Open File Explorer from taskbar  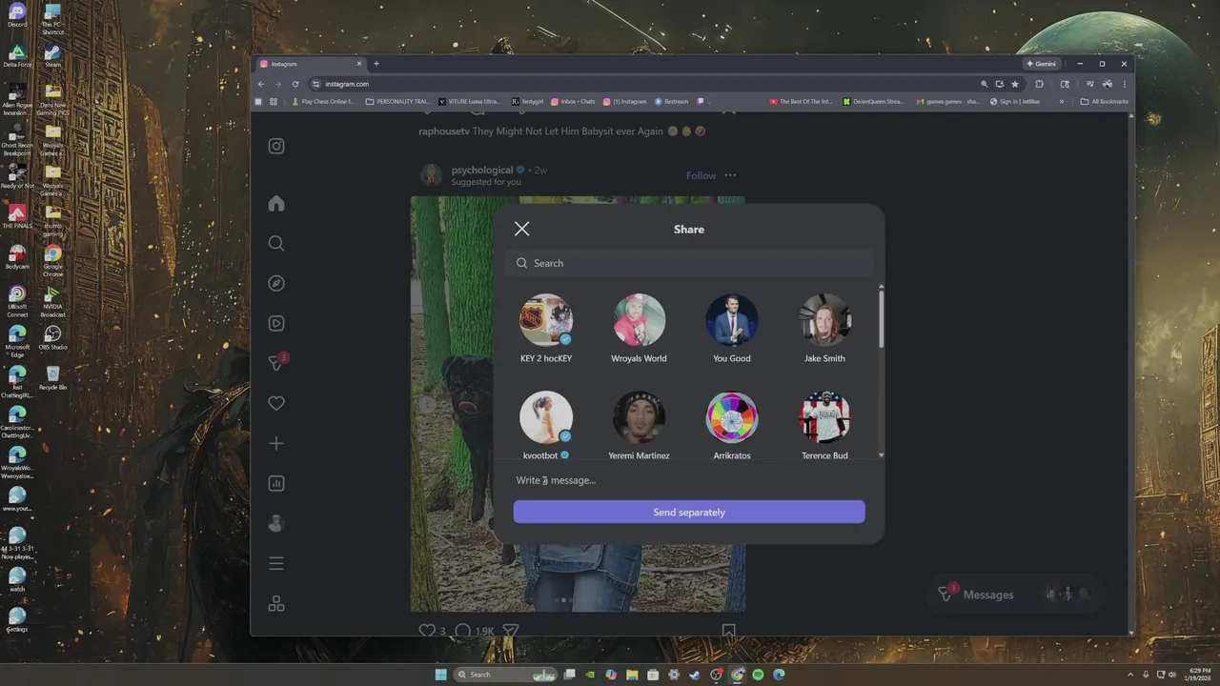632,675
